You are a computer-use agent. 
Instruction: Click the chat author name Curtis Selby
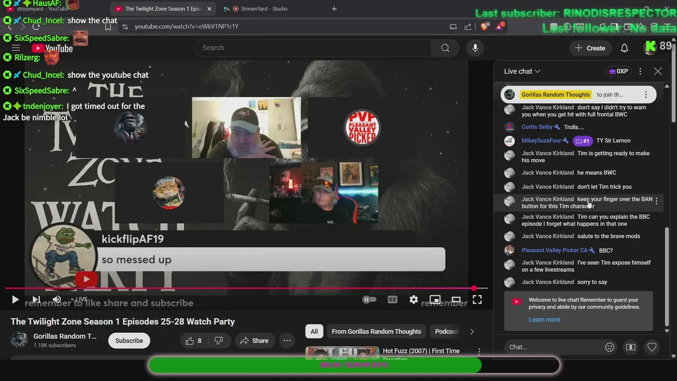[x=537, y=127]
